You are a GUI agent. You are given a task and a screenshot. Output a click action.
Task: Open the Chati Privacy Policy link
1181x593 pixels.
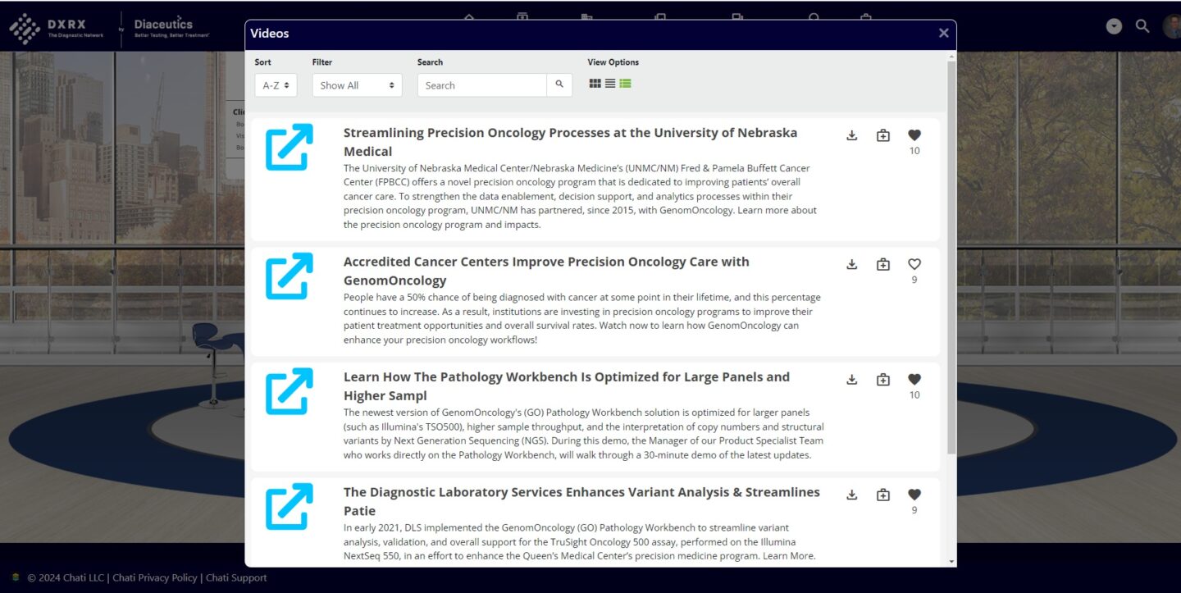click(155, 577)
